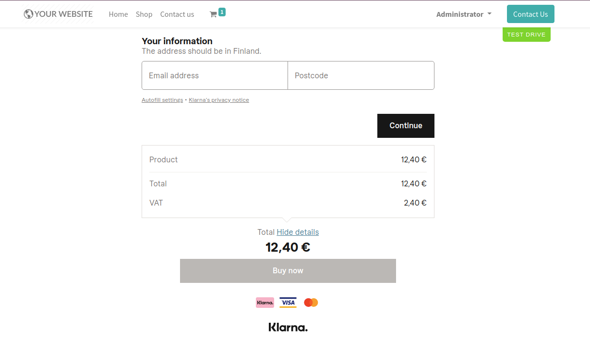The image size is (590, 341).
Task: Open the Shop menu item
Action: click(144, 14)
